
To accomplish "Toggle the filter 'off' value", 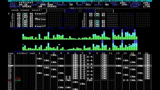I will (147, 5).
